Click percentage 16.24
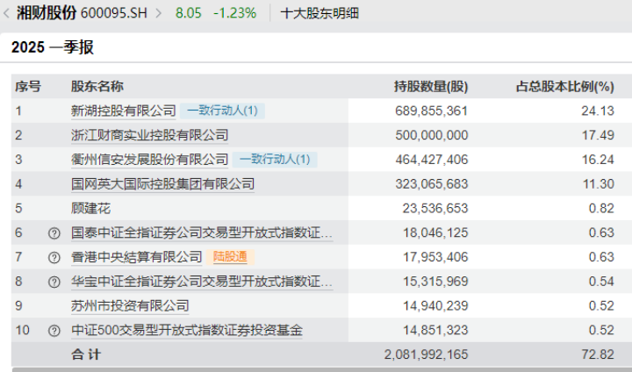Image resolution: width=632 pixels, height=372 pixels. click(x=598, y=160)
